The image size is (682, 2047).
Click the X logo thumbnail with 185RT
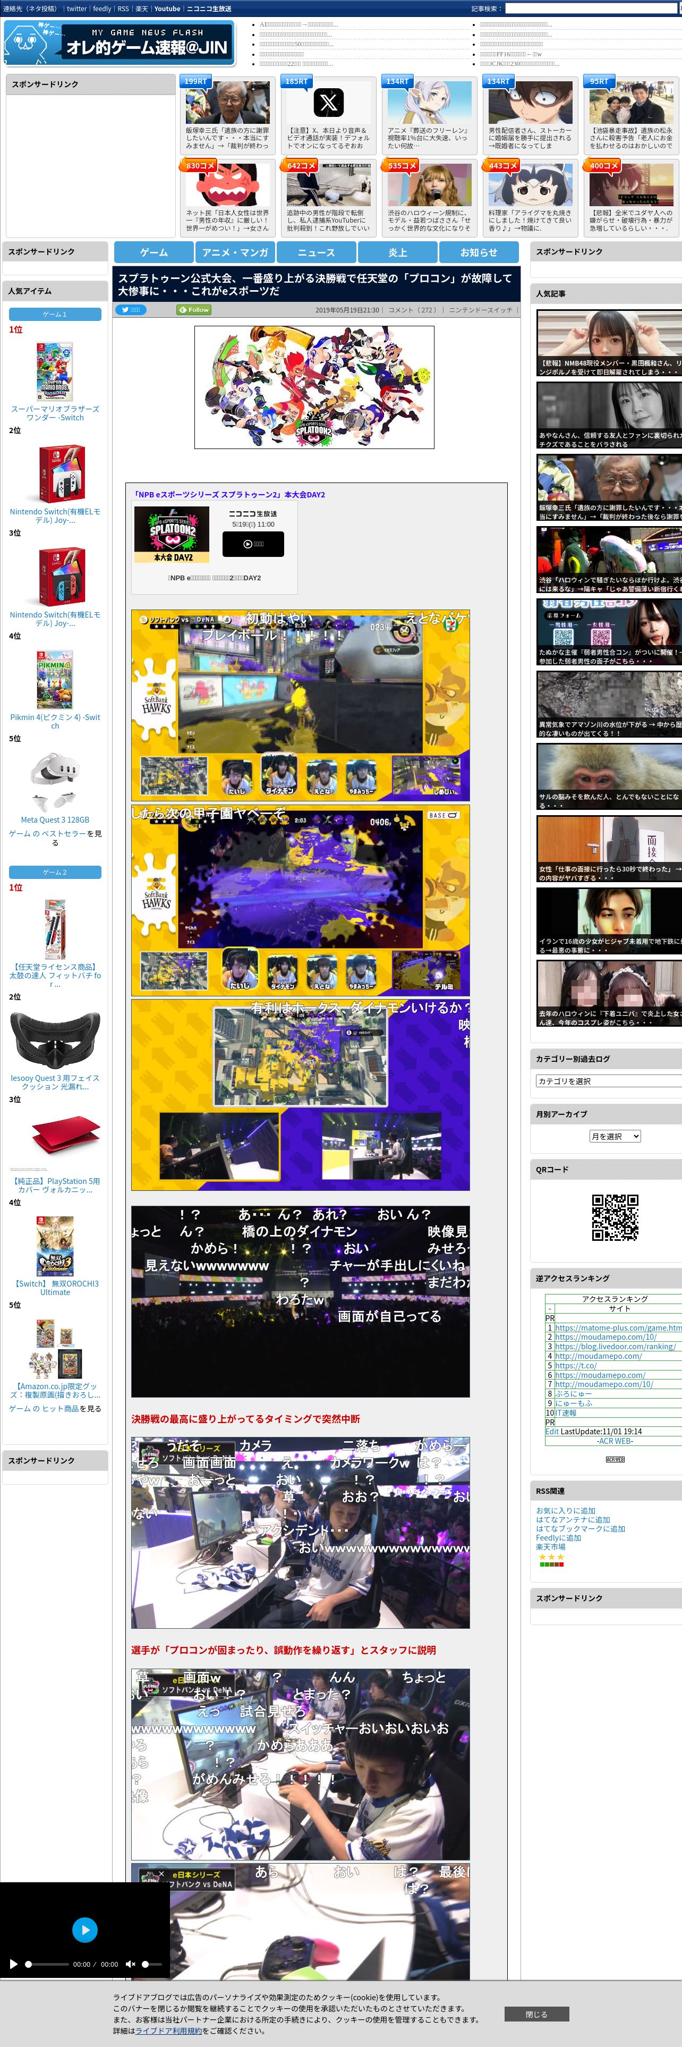click(x=329, y=101)
